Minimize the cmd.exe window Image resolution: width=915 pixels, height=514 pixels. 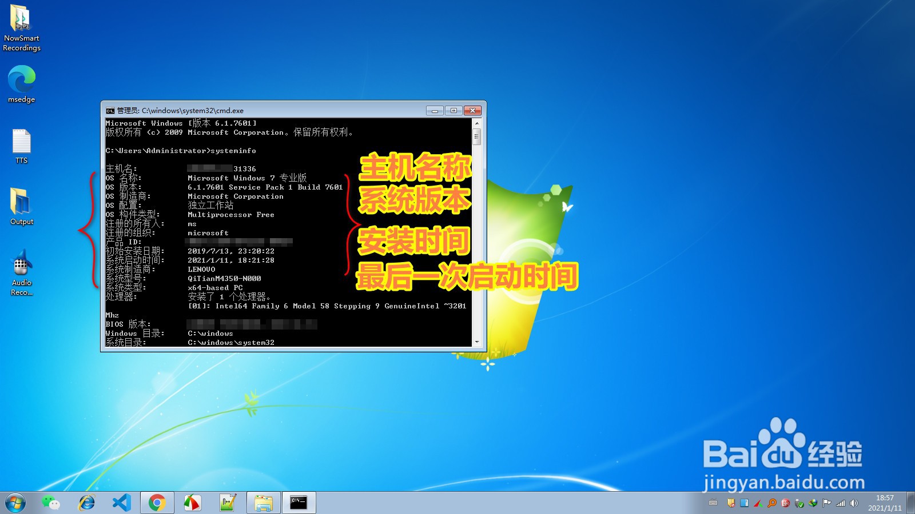[x=435, y=110]
